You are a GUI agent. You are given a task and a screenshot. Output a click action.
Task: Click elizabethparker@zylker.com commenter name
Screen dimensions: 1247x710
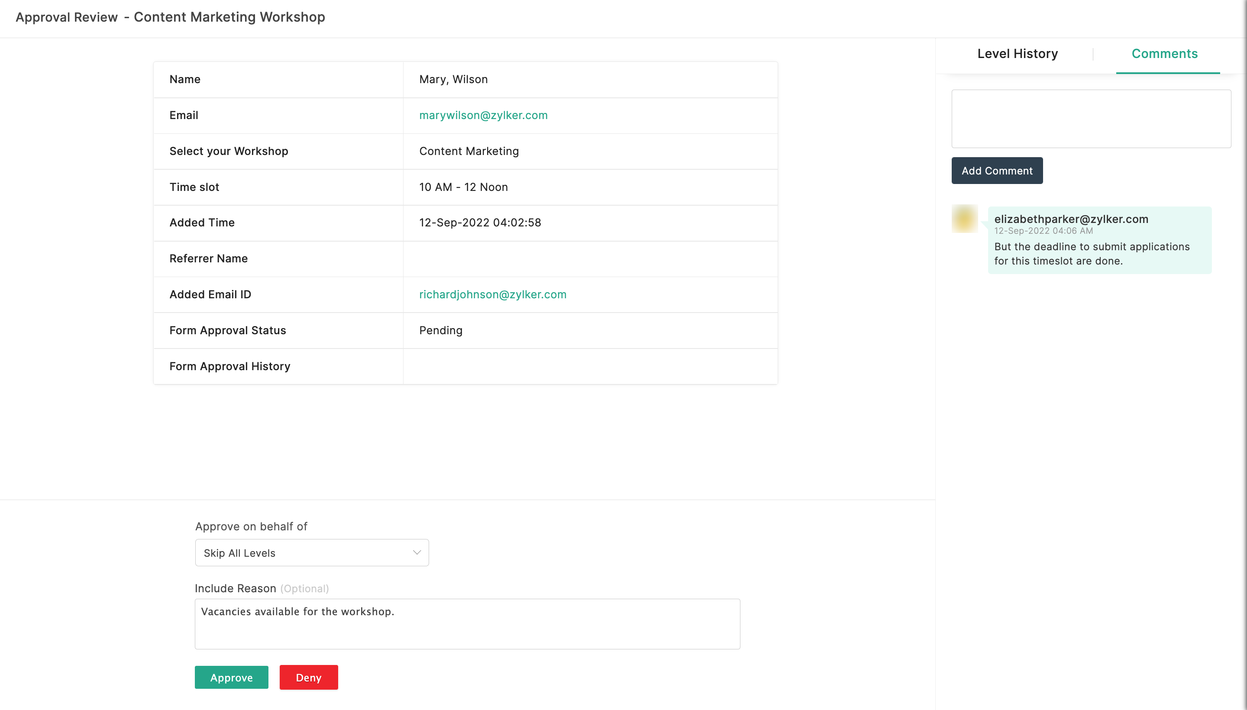click(1071, 219)
